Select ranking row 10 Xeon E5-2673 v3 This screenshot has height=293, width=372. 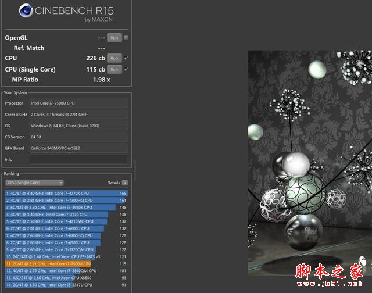click(66, 257)
